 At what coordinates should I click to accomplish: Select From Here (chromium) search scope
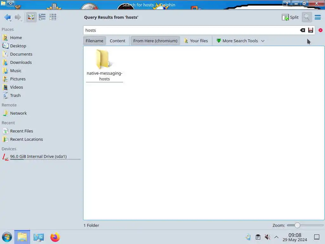tap(155, 41)
